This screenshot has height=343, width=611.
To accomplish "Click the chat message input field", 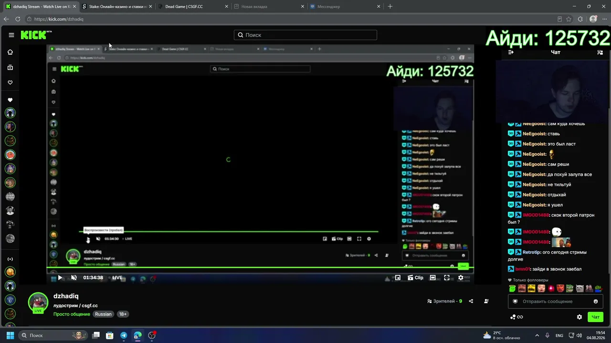I will pos(555,301).
